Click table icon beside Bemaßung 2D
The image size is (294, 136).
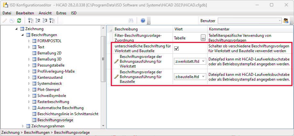point(34,53)
